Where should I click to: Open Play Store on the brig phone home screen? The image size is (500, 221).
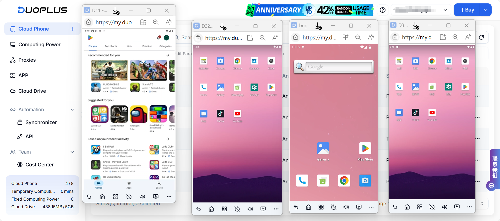click(365, 149)
